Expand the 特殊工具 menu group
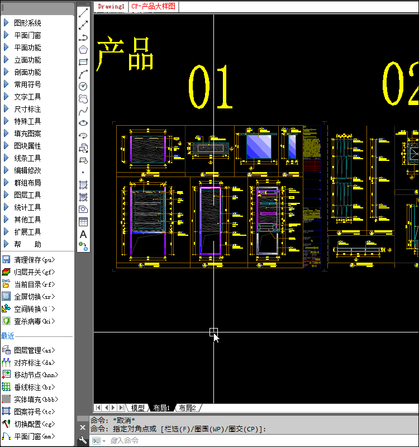This screenshot has height=447, width=419. (23, 121)
